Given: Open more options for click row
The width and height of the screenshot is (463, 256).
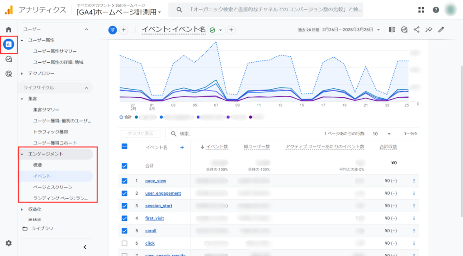Looking at the screenshot, I should (414, 243).
